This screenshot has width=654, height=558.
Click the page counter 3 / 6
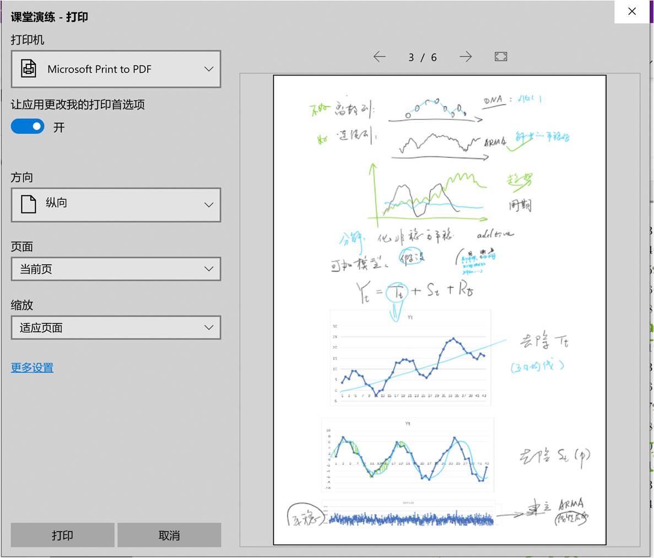point(423,57)
